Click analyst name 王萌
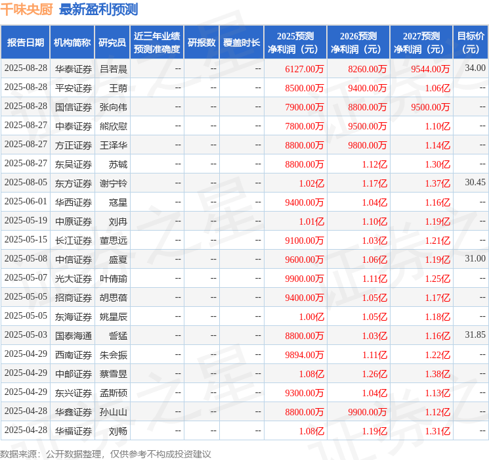The image size is (489, 460). (118, 88)
